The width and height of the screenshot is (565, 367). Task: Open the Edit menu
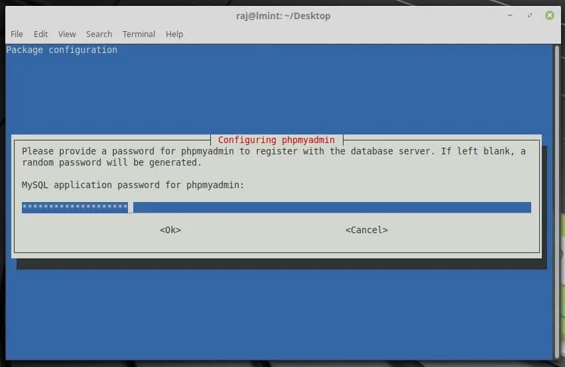click(40, 34)
